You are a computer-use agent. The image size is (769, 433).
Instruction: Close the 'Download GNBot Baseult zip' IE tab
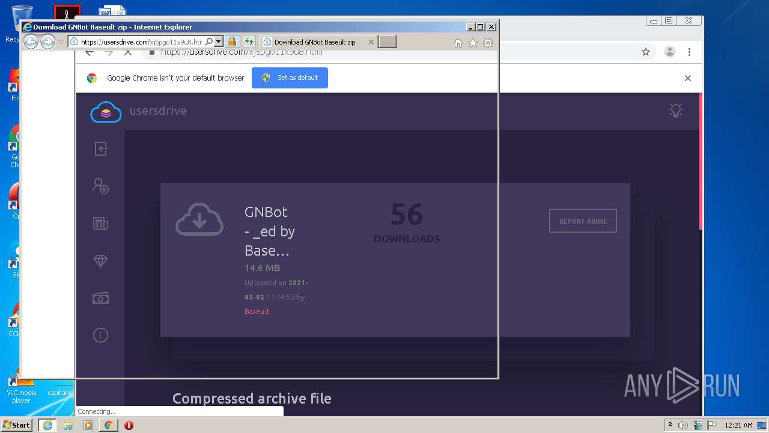click(x=371, y=42)
